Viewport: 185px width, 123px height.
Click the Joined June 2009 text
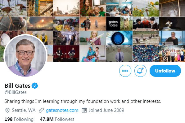pyautogui.click(x=106, y=110)
